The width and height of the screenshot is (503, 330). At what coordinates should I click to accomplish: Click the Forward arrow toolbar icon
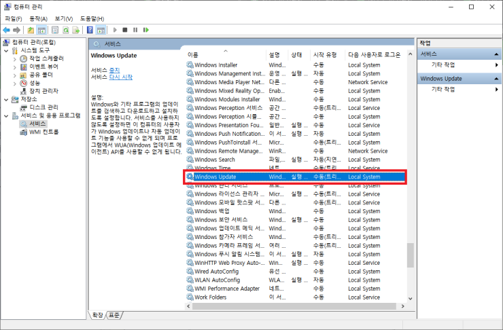(16, 30)
